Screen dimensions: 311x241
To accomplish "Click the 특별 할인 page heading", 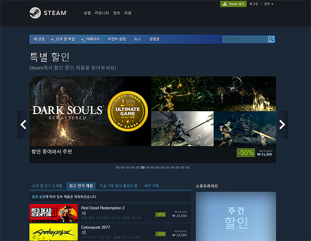I will [50, 57].
